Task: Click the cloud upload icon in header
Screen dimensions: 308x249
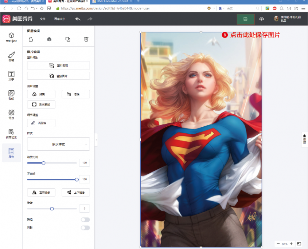Action: (x=261, y=19)
